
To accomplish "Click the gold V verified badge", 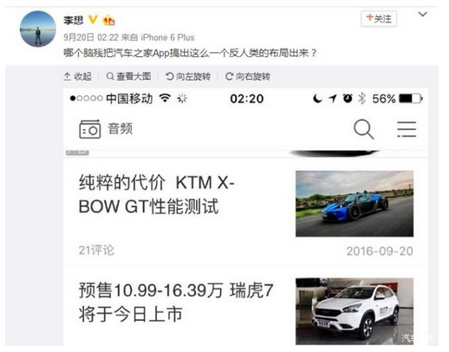I will (93, 20).
